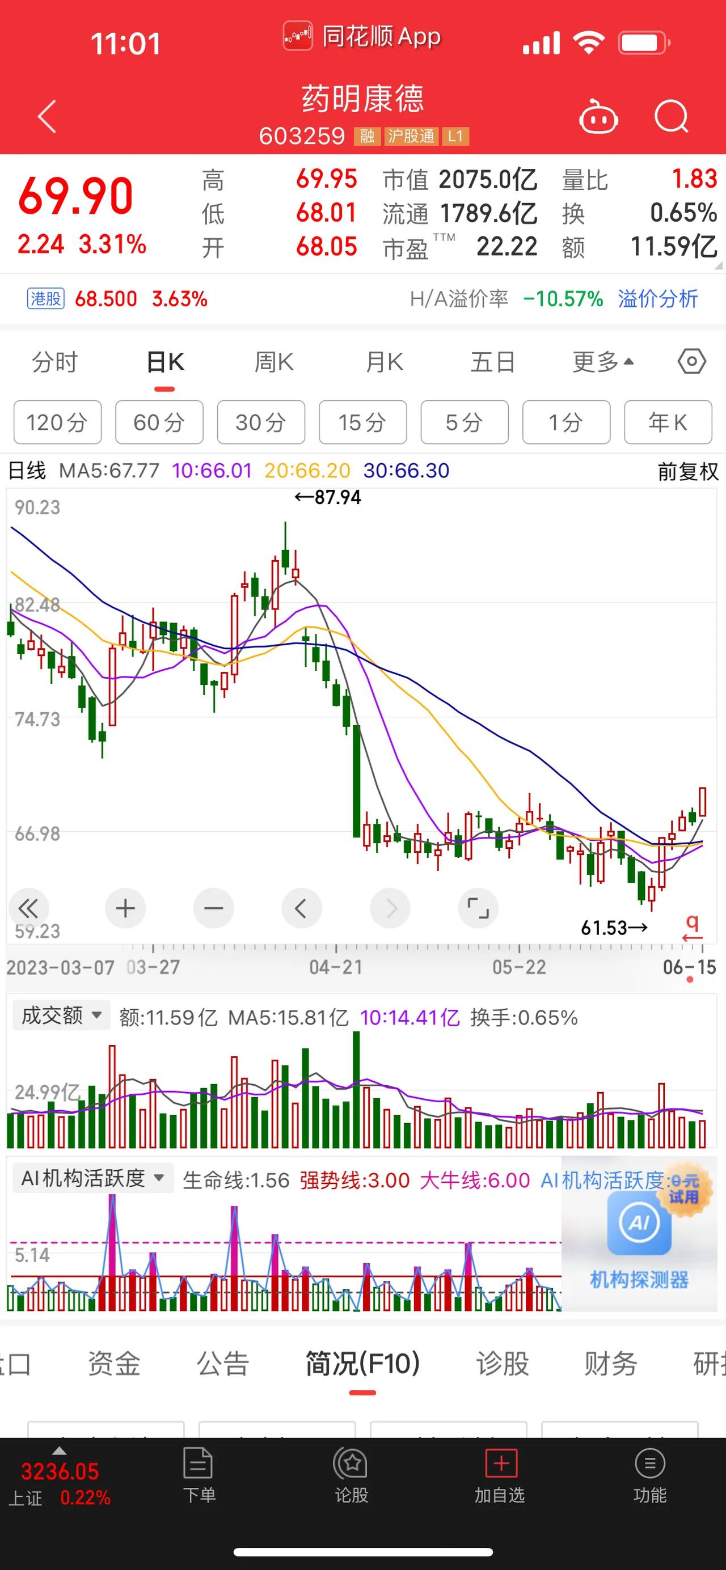Tap the back arrow icon
The height and width of the screenshot is (1570, 726).
pyautogui.click(x=47, y=116)
